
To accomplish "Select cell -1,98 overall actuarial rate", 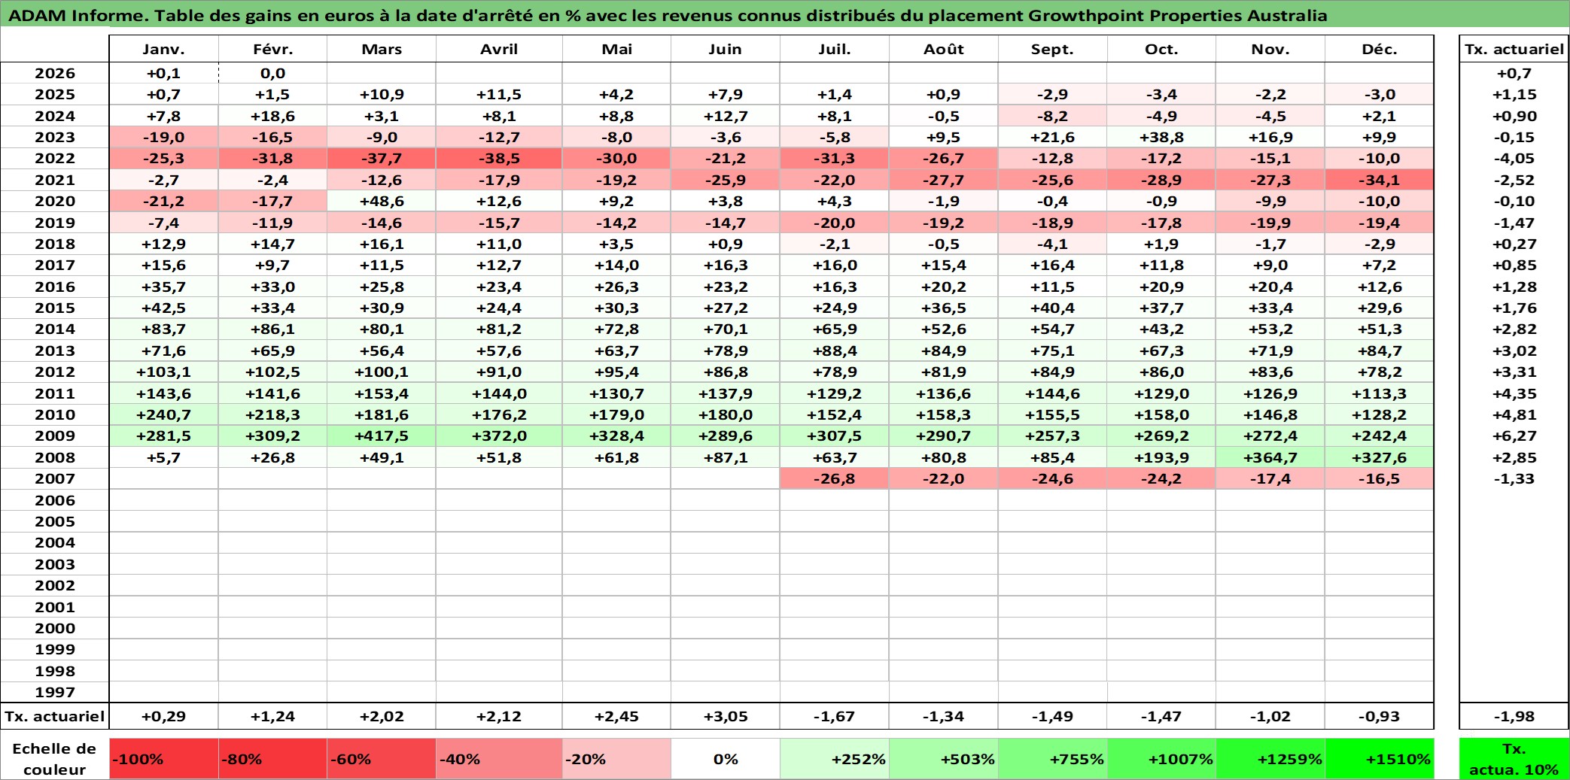I will click(x=1514, y=716).
